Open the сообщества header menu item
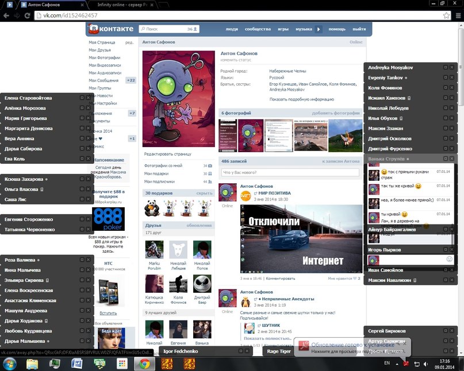This screenshot has height=371, width=464. click(x=258, y=29)
